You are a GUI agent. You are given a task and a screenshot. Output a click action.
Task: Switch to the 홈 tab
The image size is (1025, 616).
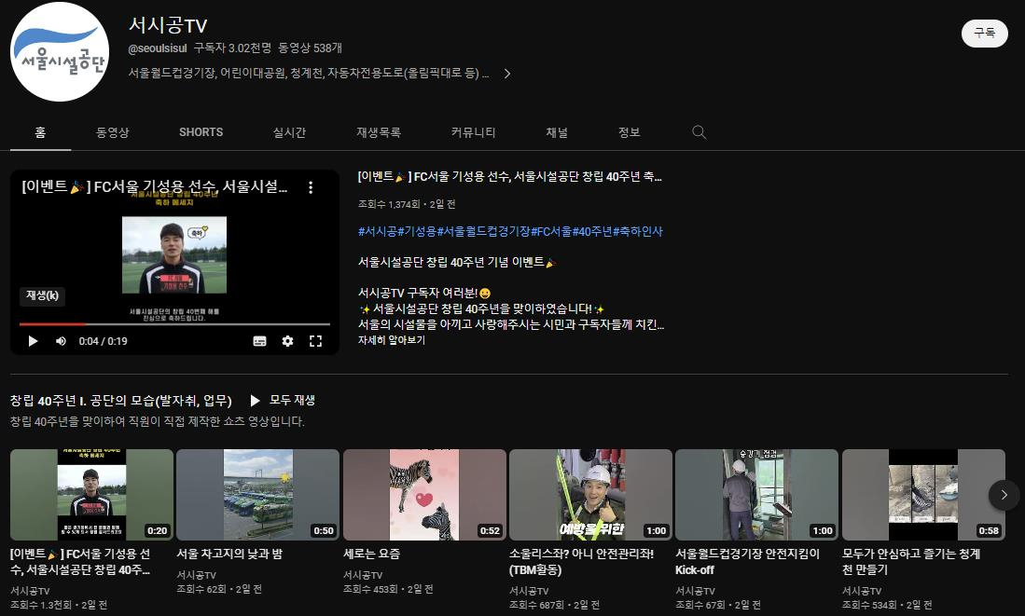coord(40,132)
